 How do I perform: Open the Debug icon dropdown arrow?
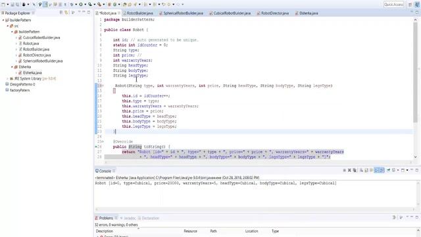(76, 5)
